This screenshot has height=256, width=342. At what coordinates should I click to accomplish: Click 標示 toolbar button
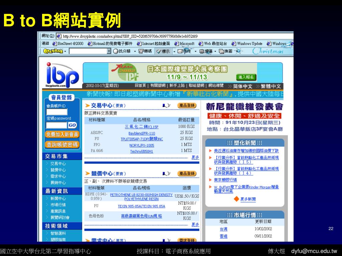click(163, 51)
